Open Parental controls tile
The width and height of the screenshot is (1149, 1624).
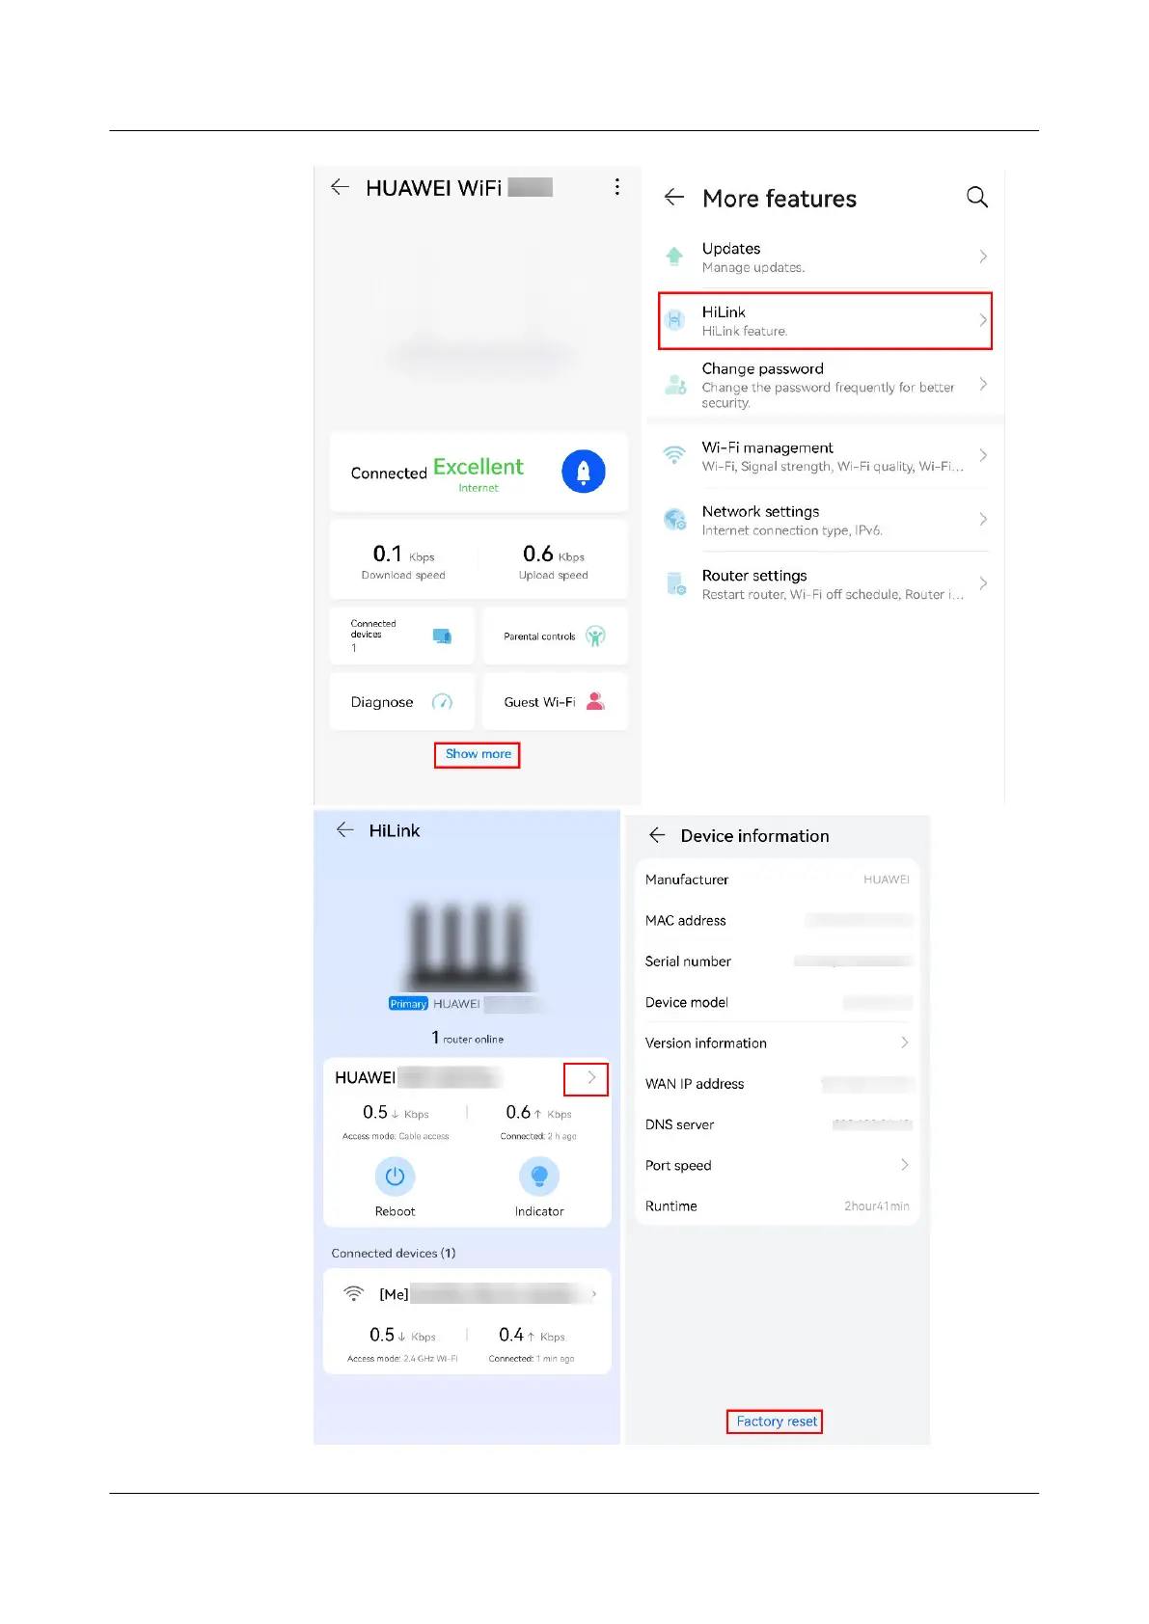[x=555, y=636]
